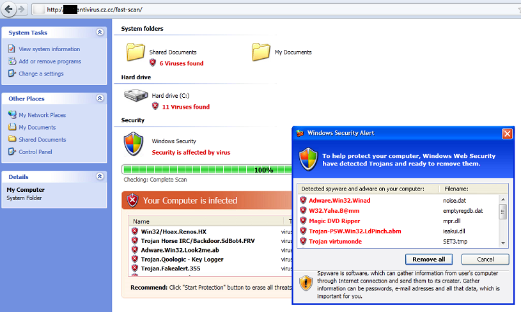The height and width of the screenshot is (312, 521).
Task: Click the Control Panel sidebar icon
Action: point(12,152)
